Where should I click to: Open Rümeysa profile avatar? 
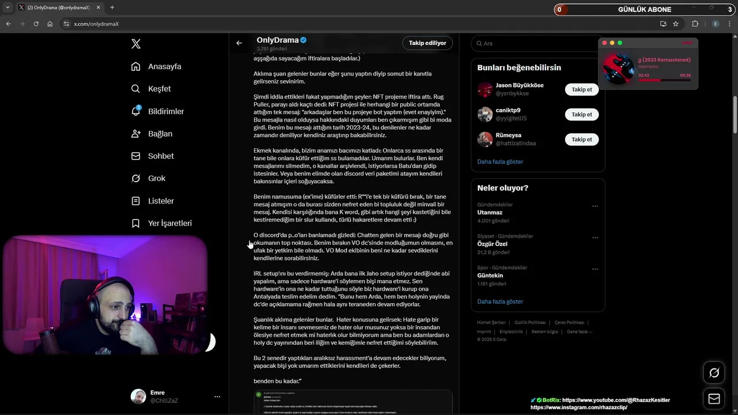point(485,139)
